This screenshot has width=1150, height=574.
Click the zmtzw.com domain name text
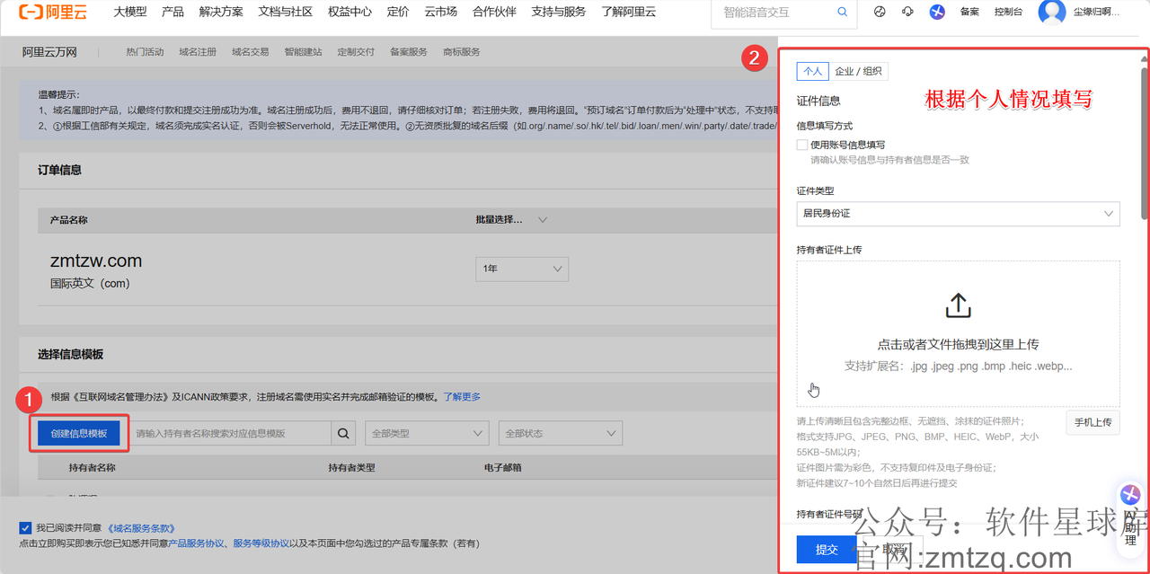(96, 261)
